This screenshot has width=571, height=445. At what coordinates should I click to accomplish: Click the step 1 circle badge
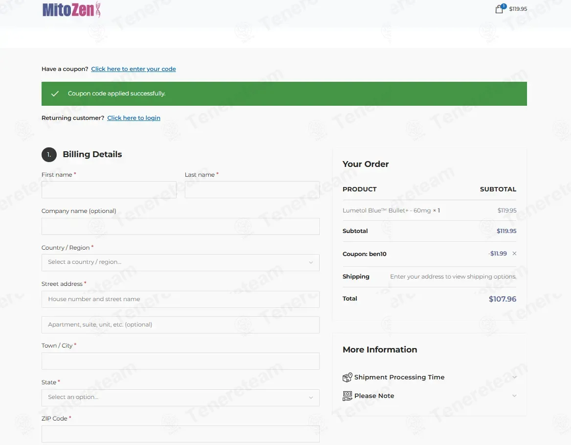49,155
